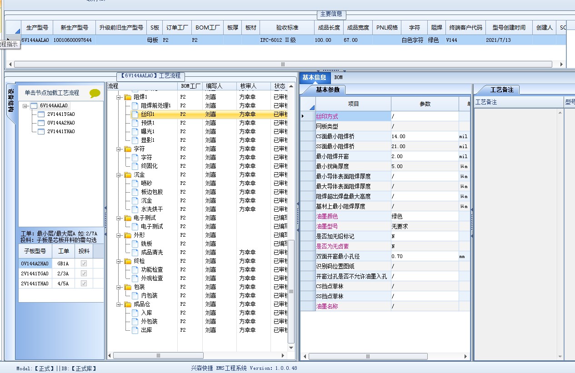Screen dimensions: 575x373
Task: Select the 出库 process step
Action: point(146,330)
